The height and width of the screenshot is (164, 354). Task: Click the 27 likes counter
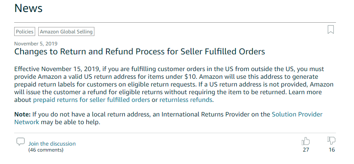coord(306,150)
